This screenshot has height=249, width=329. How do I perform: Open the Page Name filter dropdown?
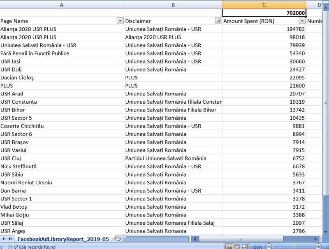click(x=120, y=21)
